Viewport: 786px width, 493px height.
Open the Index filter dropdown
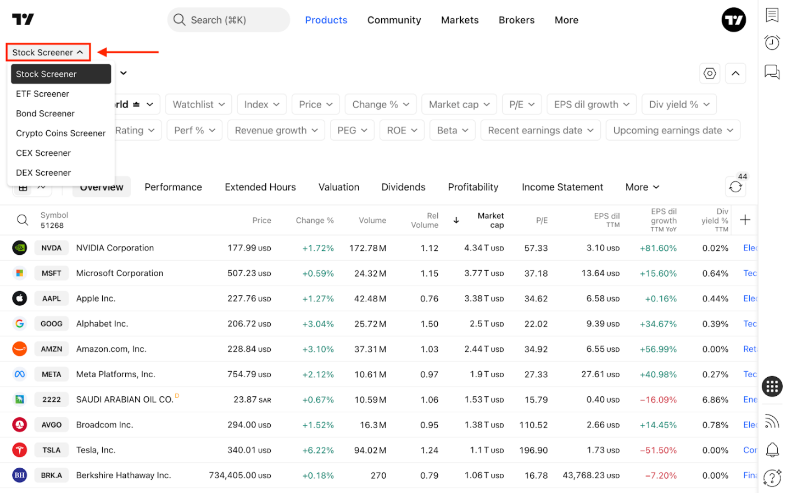(x=261, y=104)
